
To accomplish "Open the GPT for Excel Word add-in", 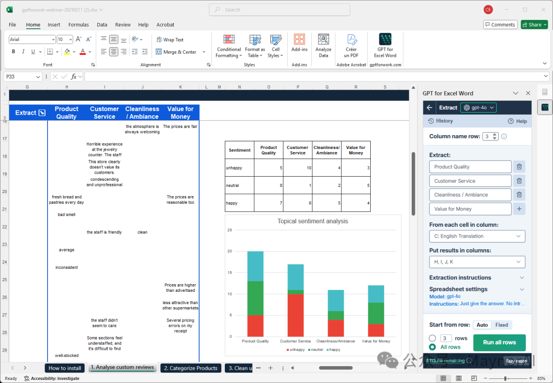I will [x=385, y=46].
